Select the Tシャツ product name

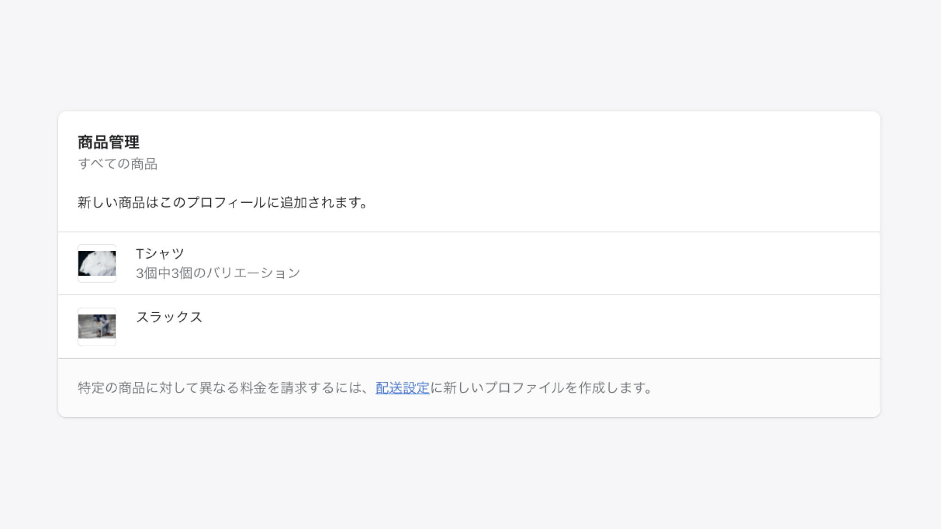(x=160, y=254)
